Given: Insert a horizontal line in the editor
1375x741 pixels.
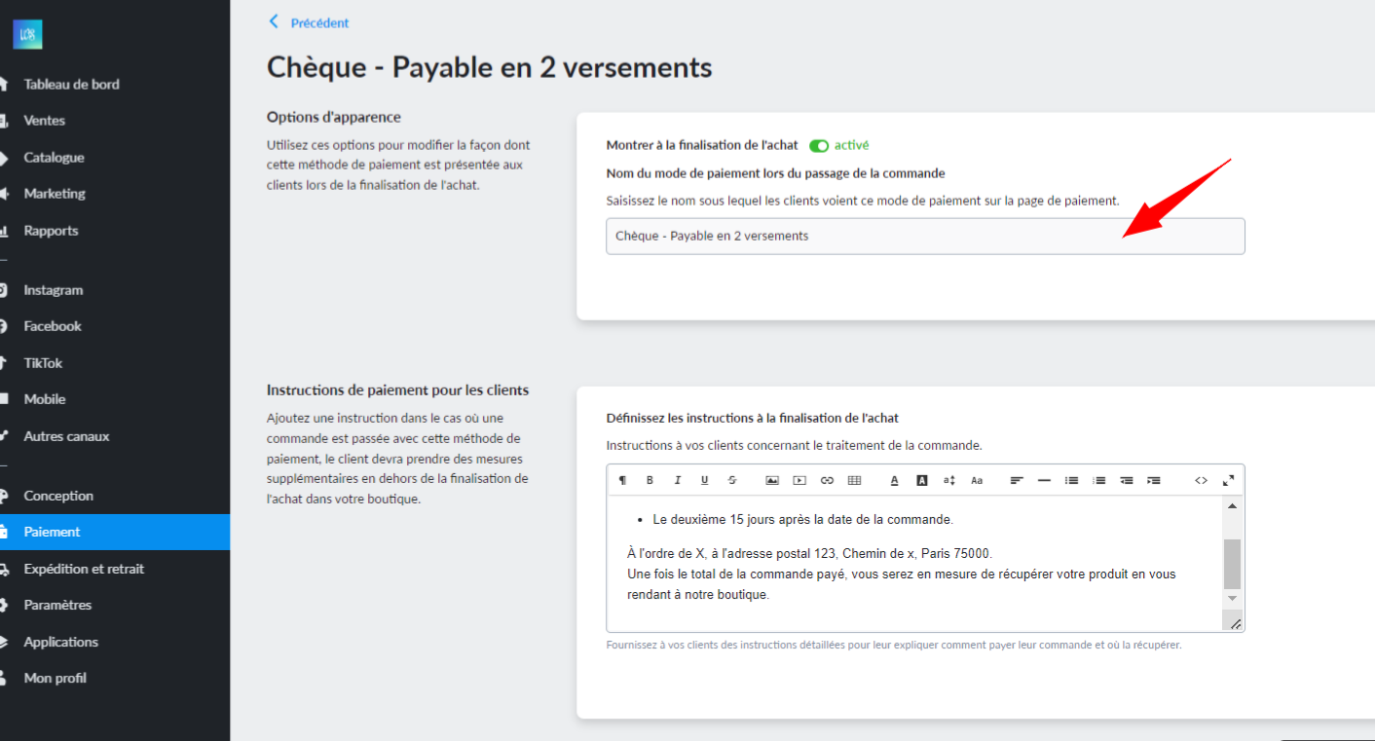Looking at the screenshot, I should [1044, 480].
